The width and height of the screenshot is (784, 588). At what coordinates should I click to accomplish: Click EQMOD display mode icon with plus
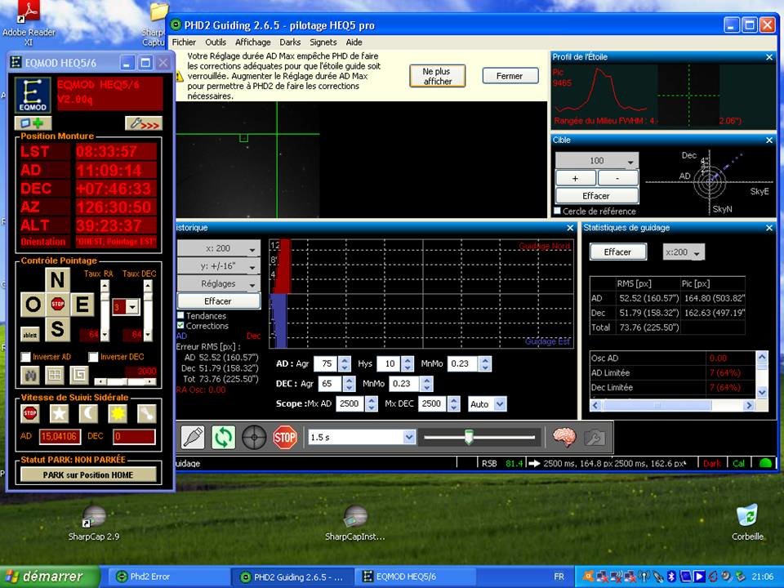coord(33,123)
